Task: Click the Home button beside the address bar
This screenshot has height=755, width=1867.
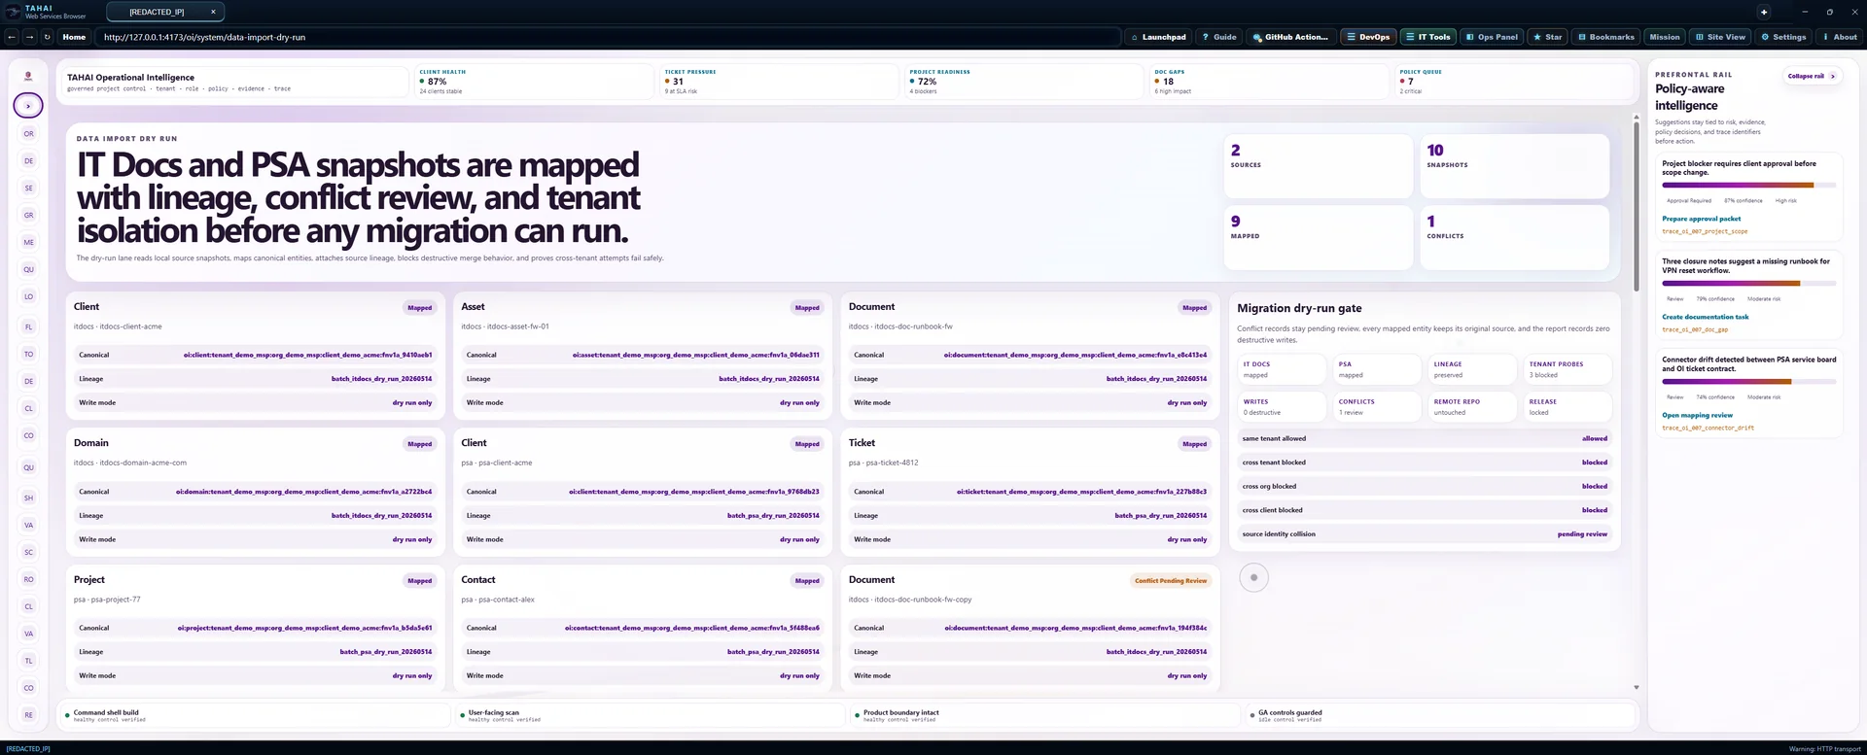Action: [74, 37]
